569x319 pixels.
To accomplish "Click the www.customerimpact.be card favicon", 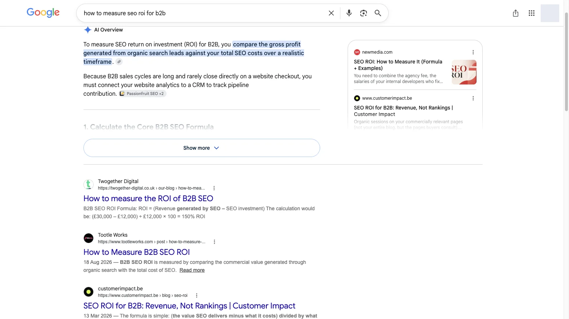I will pyautogui.click(x=357, y=98).
